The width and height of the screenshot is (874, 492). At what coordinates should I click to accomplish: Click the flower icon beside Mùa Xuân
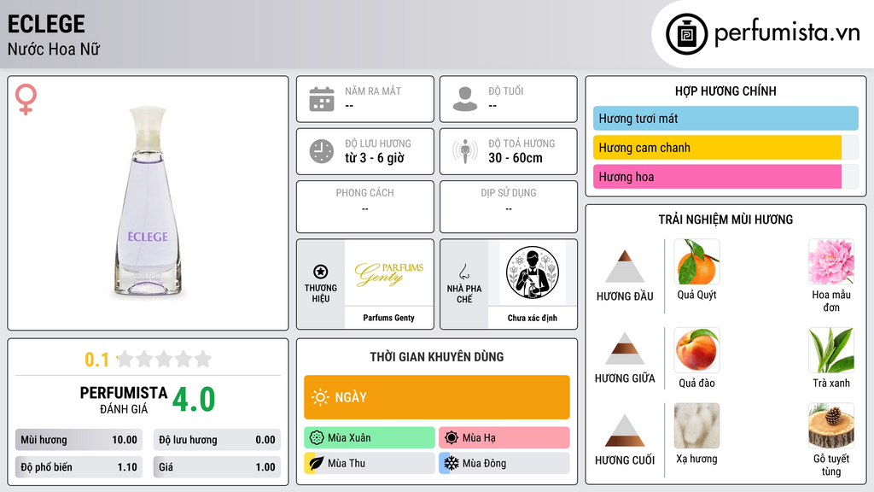pos(317,437)
